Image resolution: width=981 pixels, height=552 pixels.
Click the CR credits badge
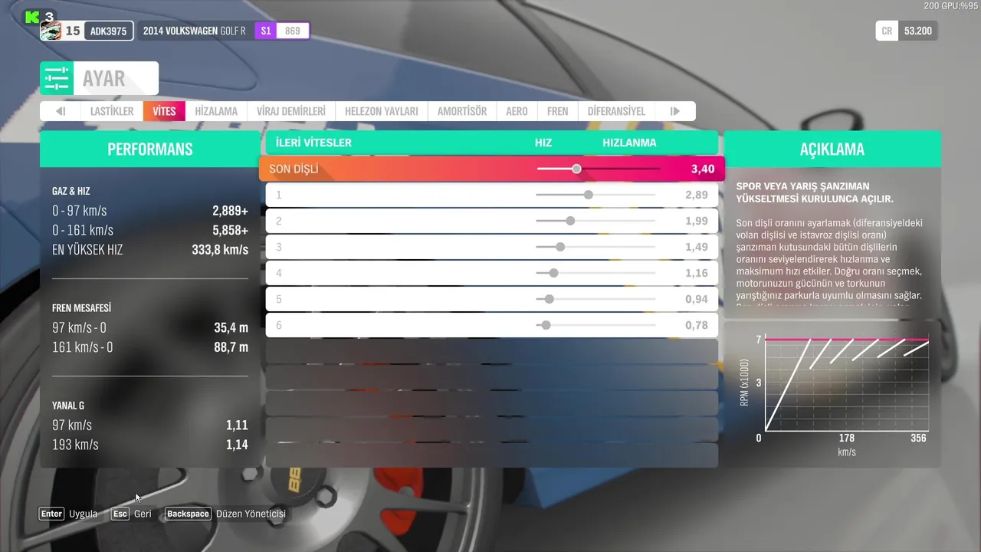887,31
